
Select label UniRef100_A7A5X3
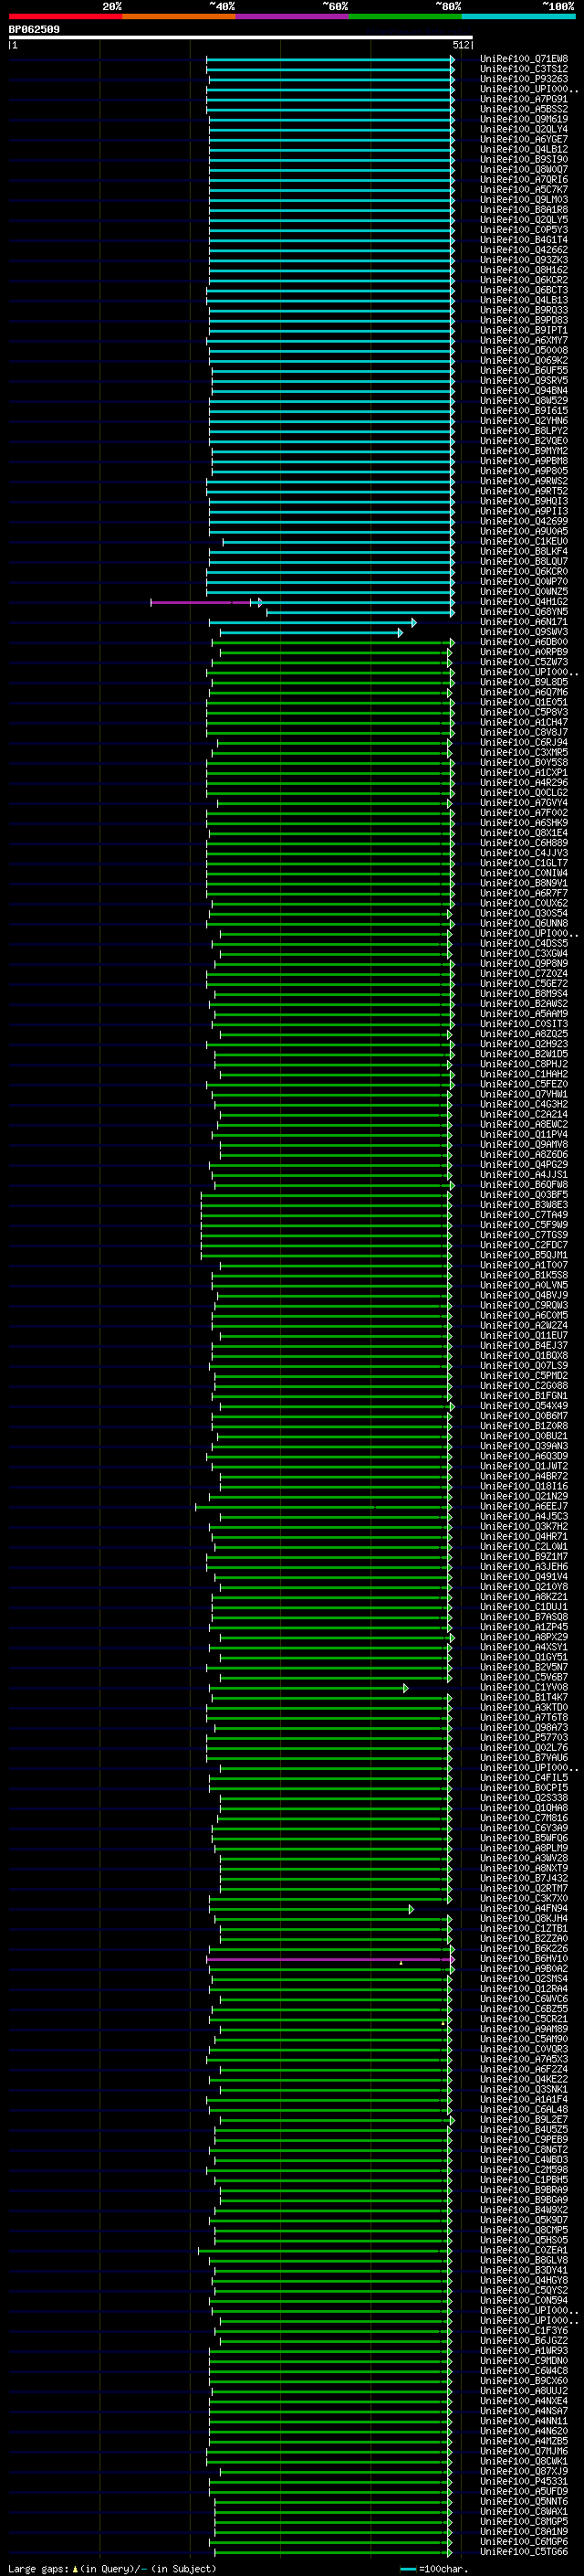[x=524, y=2060]
